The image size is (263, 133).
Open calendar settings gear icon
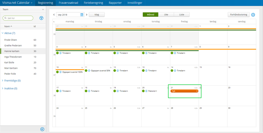click(x=253, y=15)
